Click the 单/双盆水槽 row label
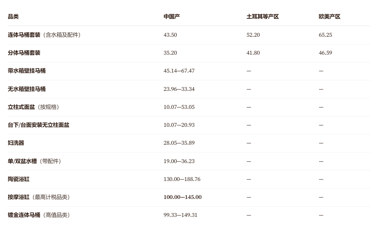Image resolution: width=378 pixels, height=232 pixels. [x=22, y=161]
